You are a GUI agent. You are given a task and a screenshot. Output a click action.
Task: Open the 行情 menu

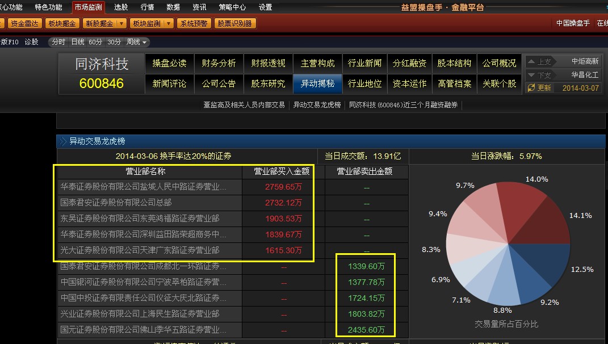pyautogui.click(x=148, y=7)
